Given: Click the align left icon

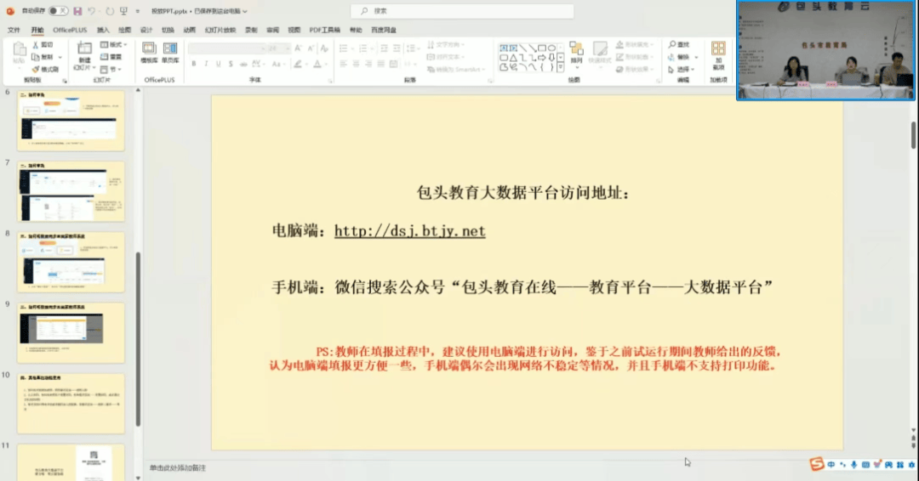Looking at the screenshot, I should [x=344, y=64].
